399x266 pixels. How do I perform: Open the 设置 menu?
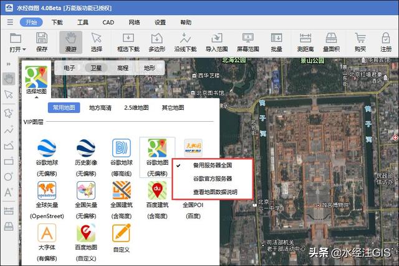pos(160,22)
